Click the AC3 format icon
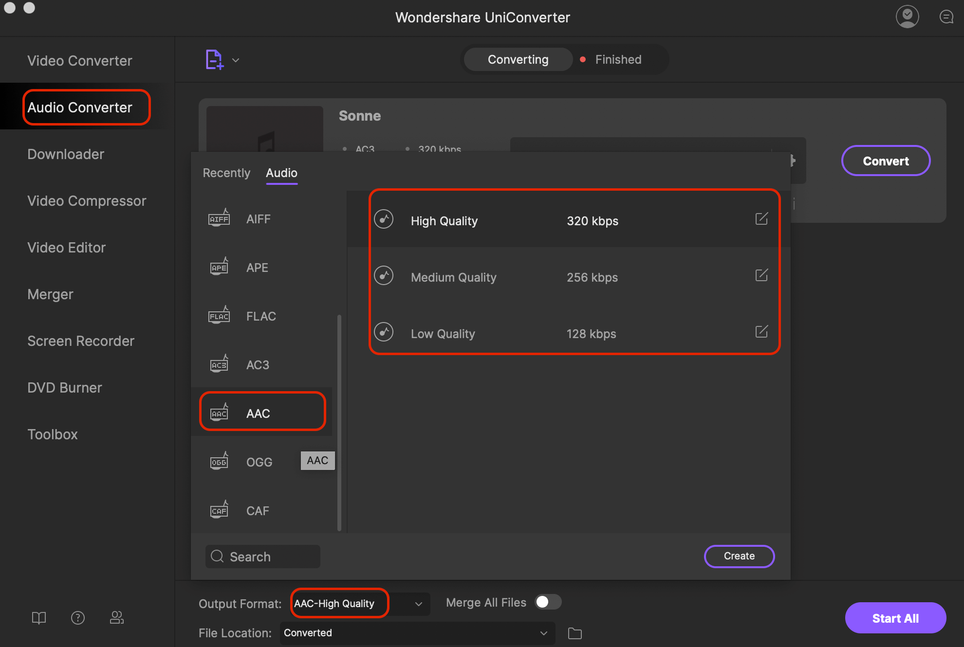Screen dimensions: 964x647 pyautogui.click(x=219, y=364)
